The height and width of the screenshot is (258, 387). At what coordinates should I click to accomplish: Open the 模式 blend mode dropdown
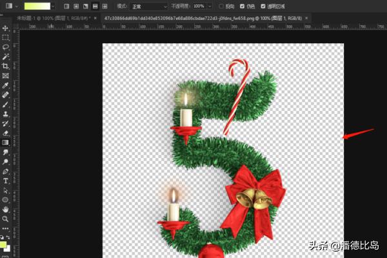point(148,6)
